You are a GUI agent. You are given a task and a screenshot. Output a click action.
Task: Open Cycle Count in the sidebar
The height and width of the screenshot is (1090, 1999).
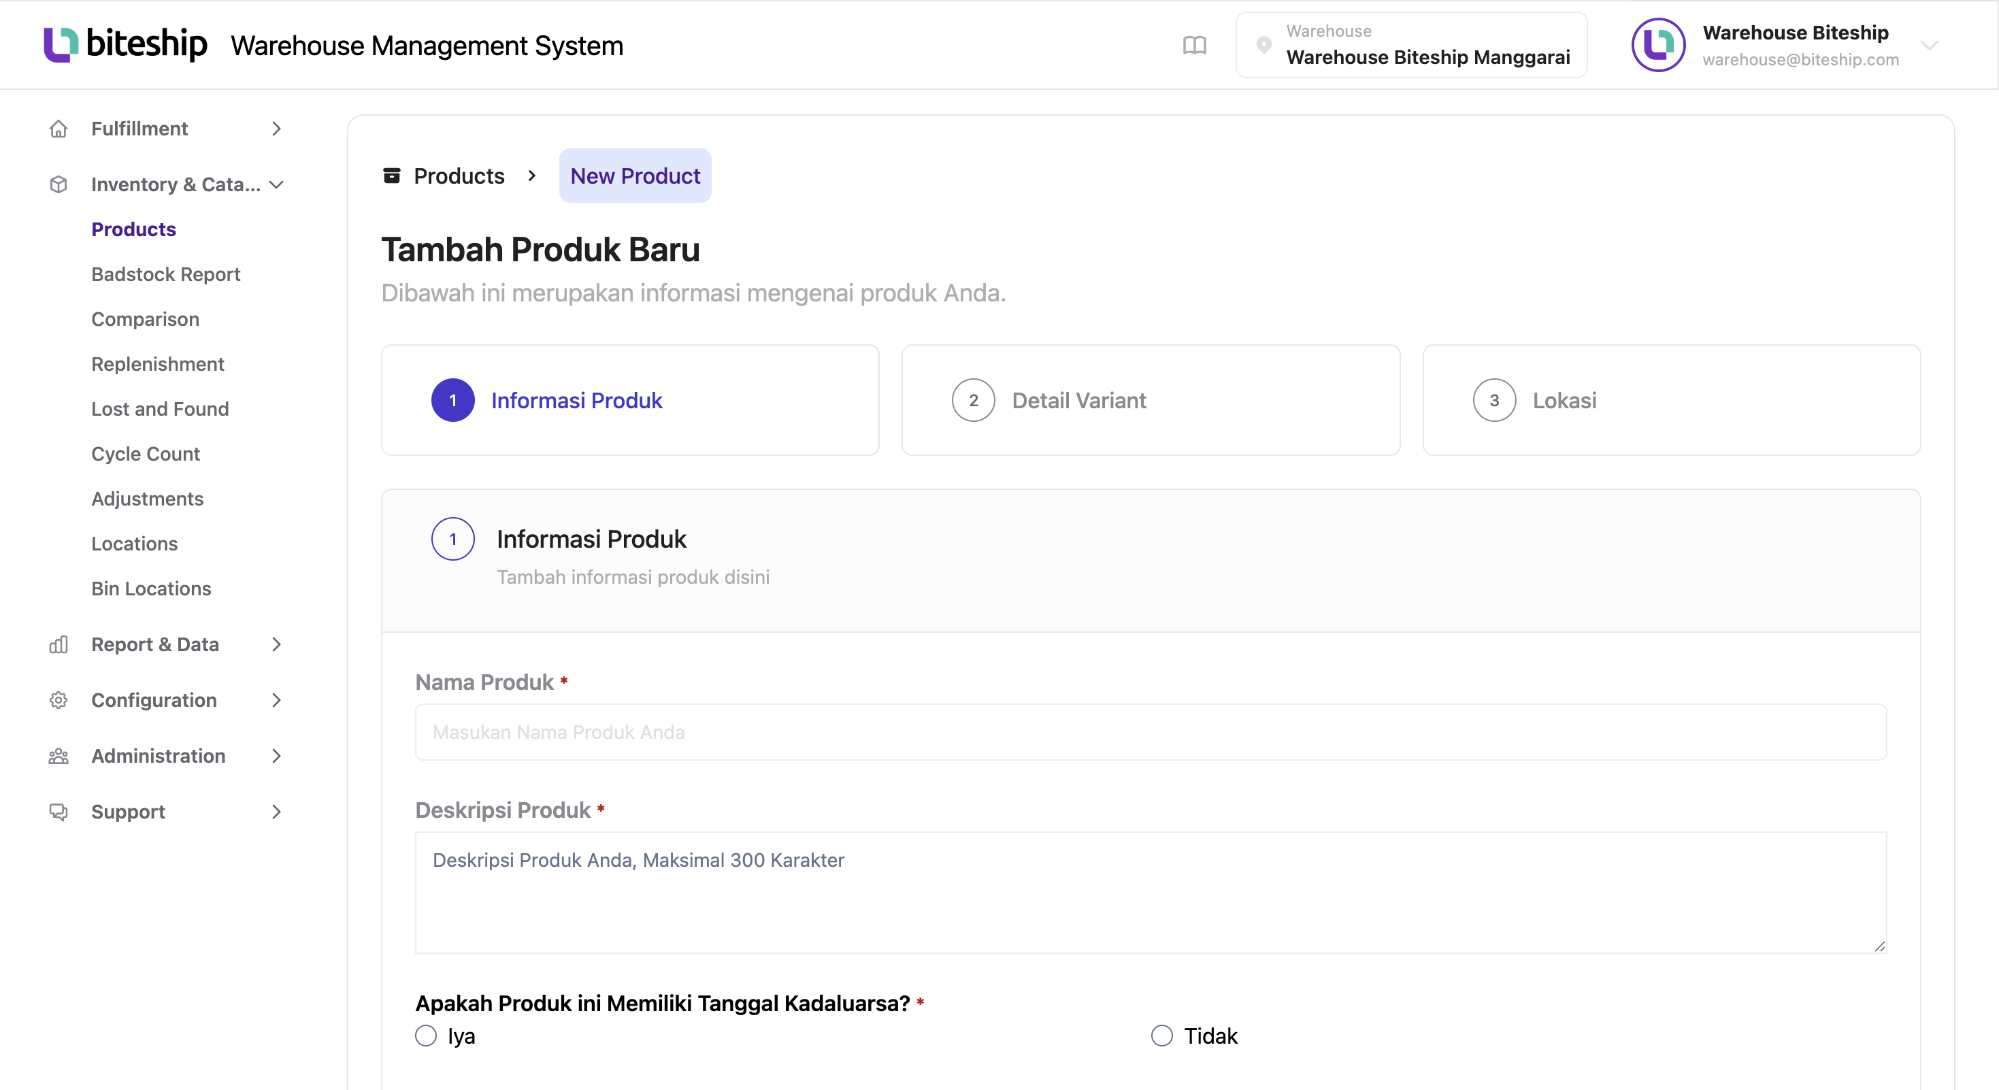[x=145, y=455]
